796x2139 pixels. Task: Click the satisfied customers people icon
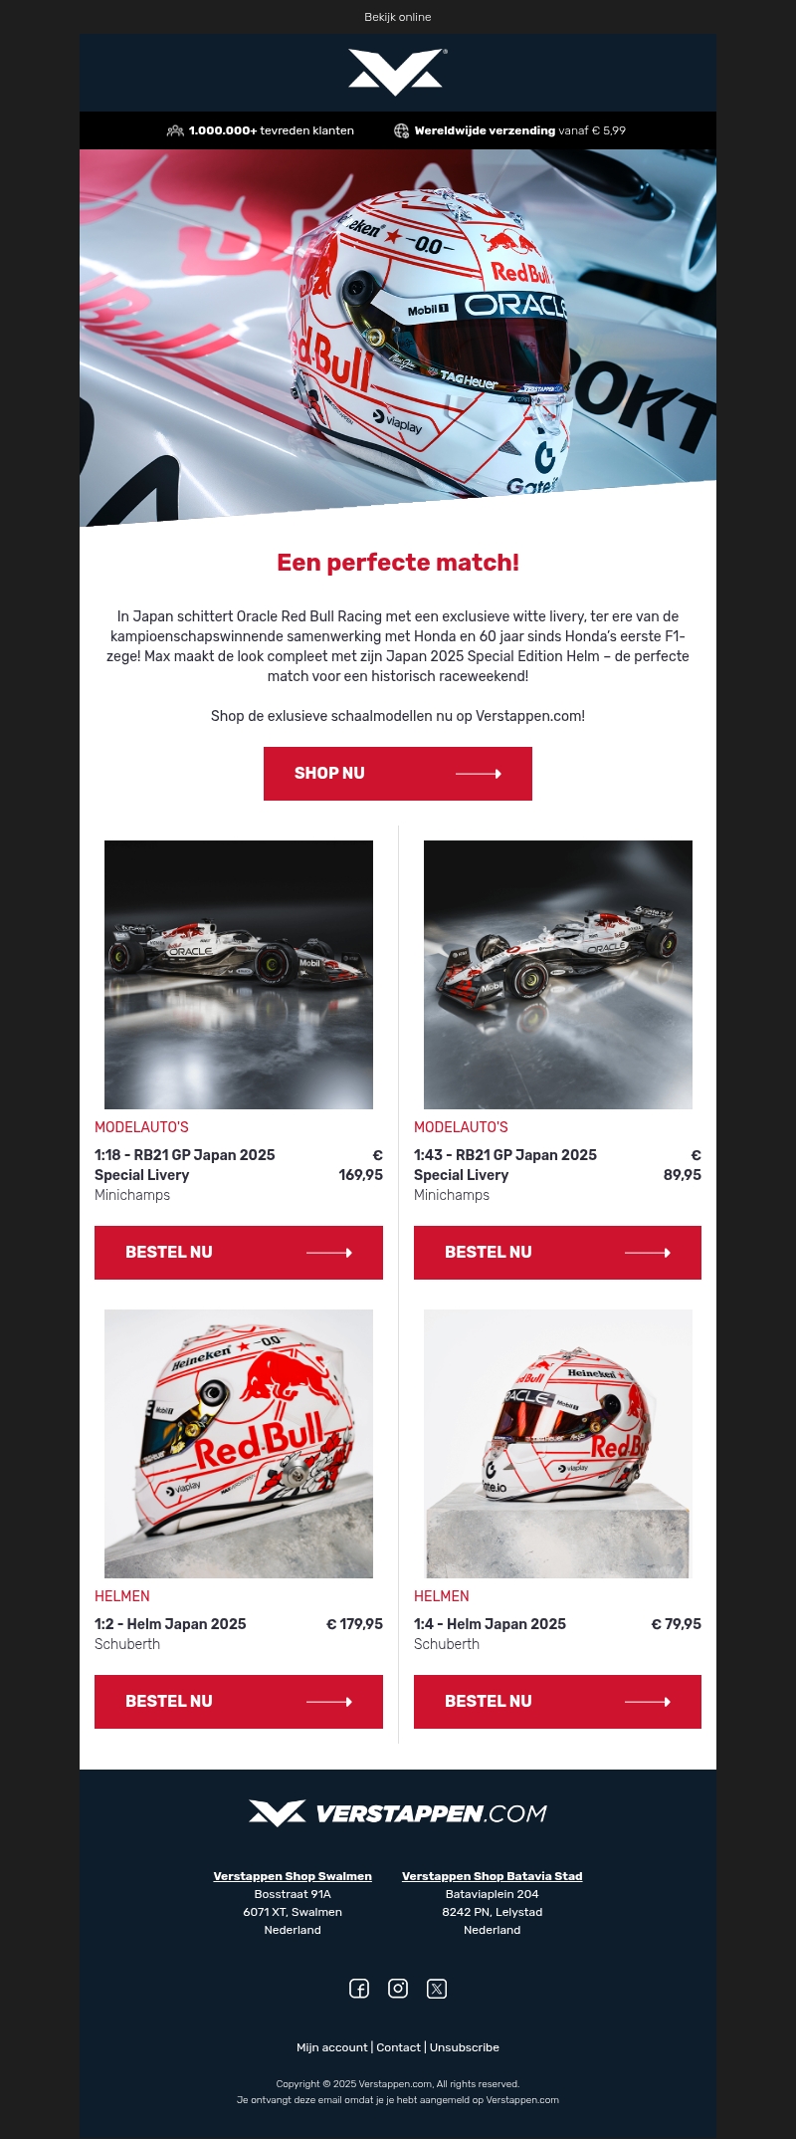pyautogui.click(x=175, y=130)
